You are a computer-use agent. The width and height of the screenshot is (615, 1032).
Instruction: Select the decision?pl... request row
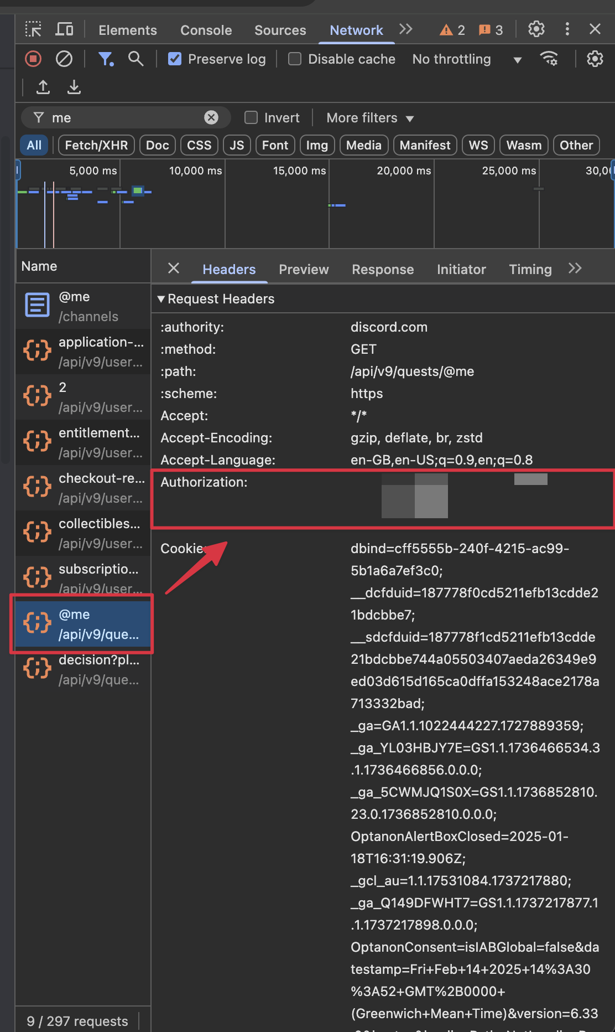83,669
